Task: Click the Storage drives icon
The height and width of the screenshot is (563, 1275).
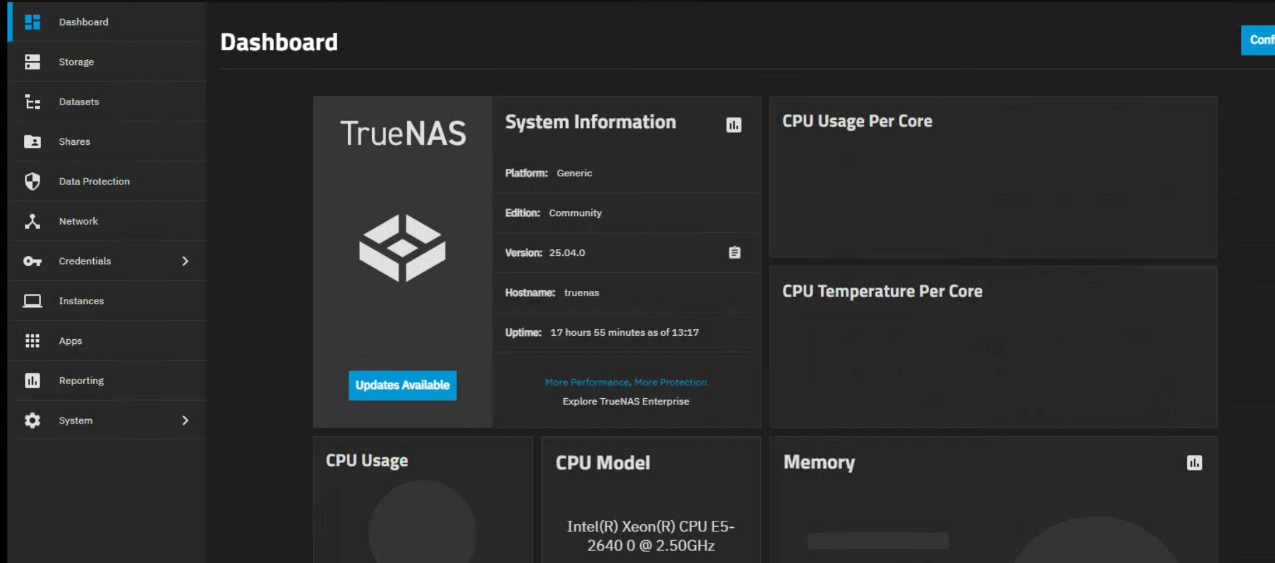Action: click(x=32, y=62)
